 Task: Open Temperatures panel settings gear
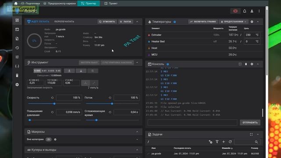pyautogui.click(x=252, y=22)
